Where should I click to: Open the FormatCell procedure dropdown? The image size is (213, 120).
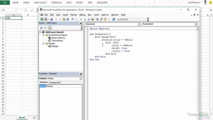pyautogui.click(x=196, y=24)
